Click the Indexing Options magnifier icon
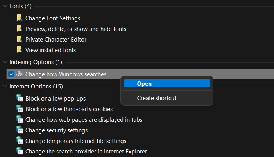Viewport: 274px width, 157px height. click(x=20, y=74)
